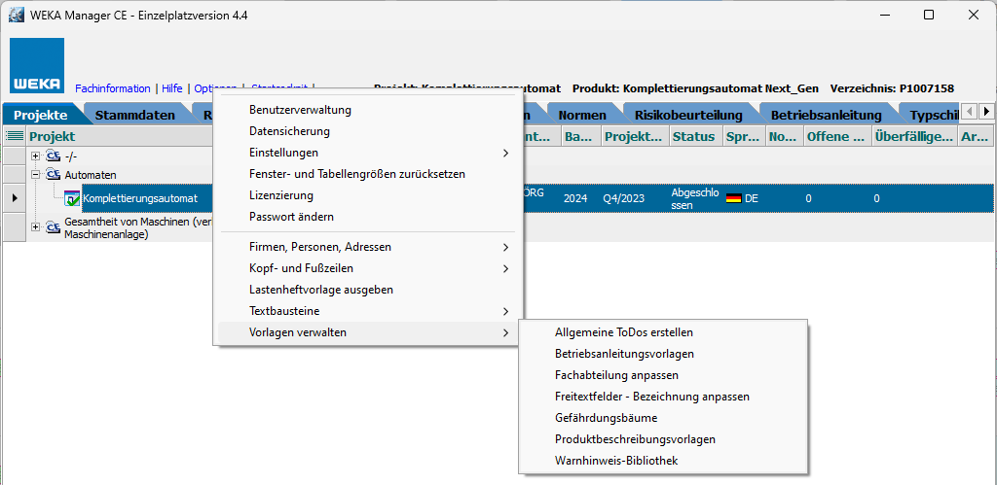Expand the Gesamtheit von Maschinen node
Viewport: 997px width, 485px height.
[36, 227]
